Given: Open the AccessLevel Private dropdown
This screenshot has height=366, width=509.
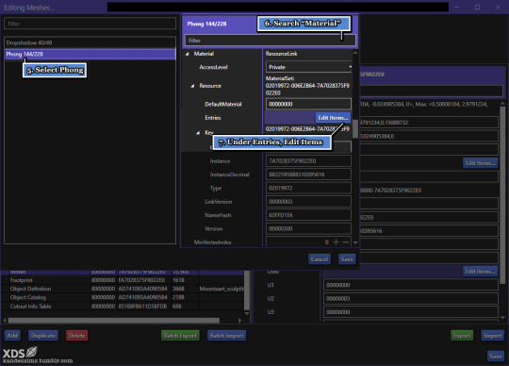Looking at the screenshot, I should click(309, 67).
